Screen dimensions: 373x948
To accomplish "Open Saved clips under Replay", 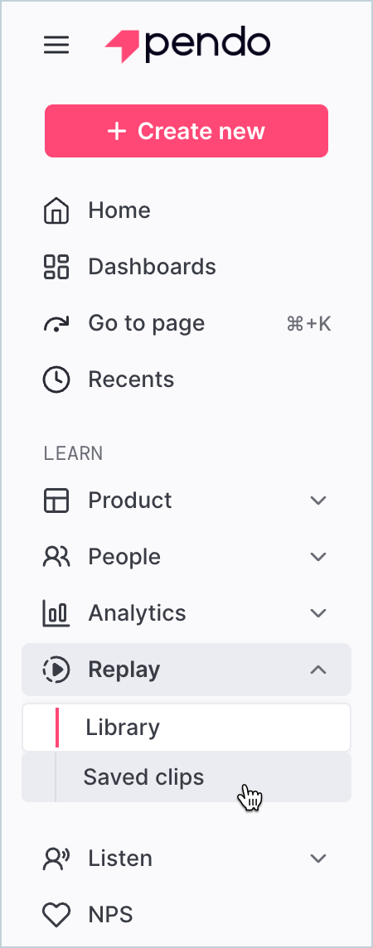I will (186, 777).
